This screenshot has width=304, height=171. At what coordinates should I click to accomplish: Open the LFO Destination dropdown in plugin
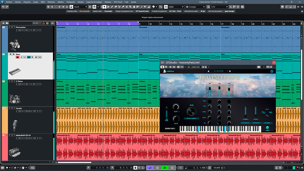245,123
